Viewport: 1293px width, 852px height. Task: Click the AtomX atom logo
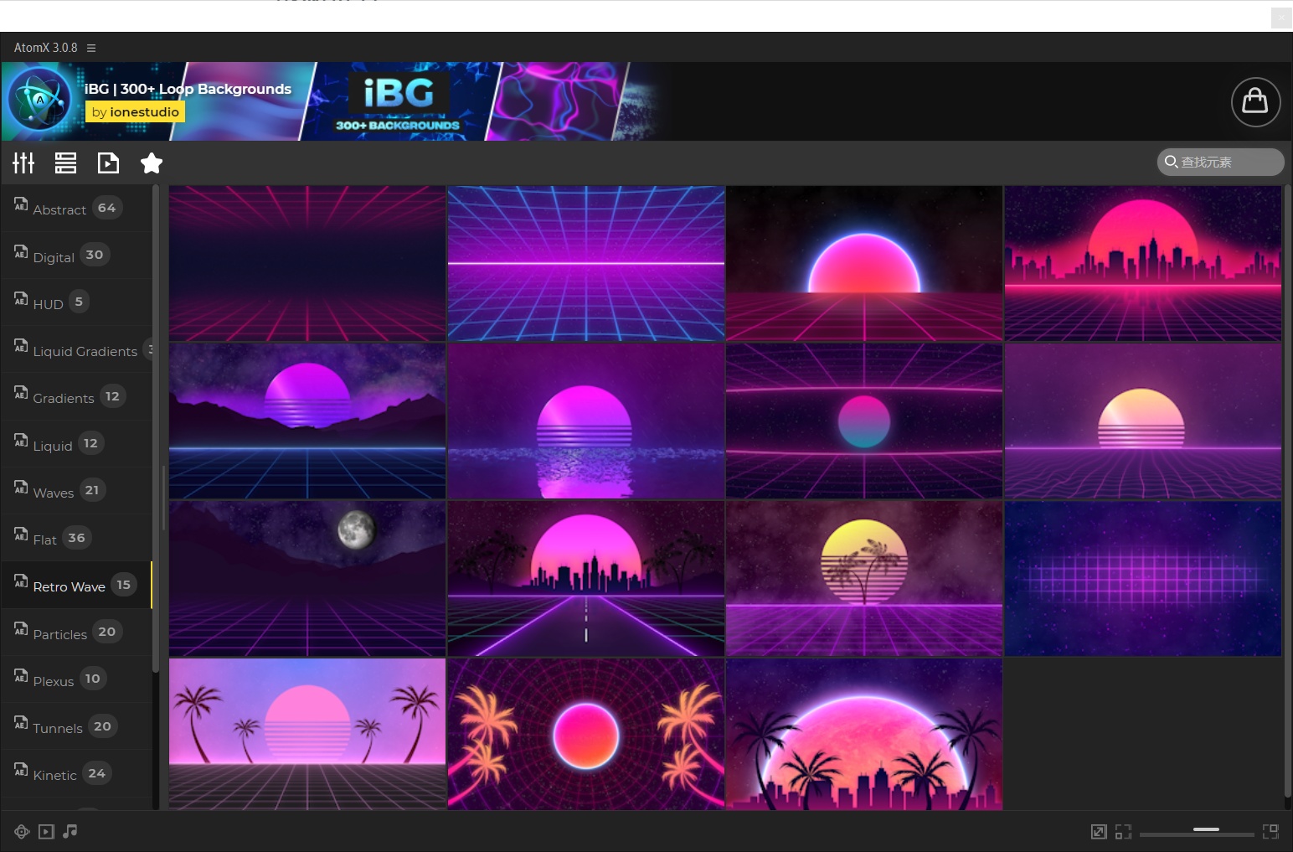pyautogui.click(x=39, y=101)
